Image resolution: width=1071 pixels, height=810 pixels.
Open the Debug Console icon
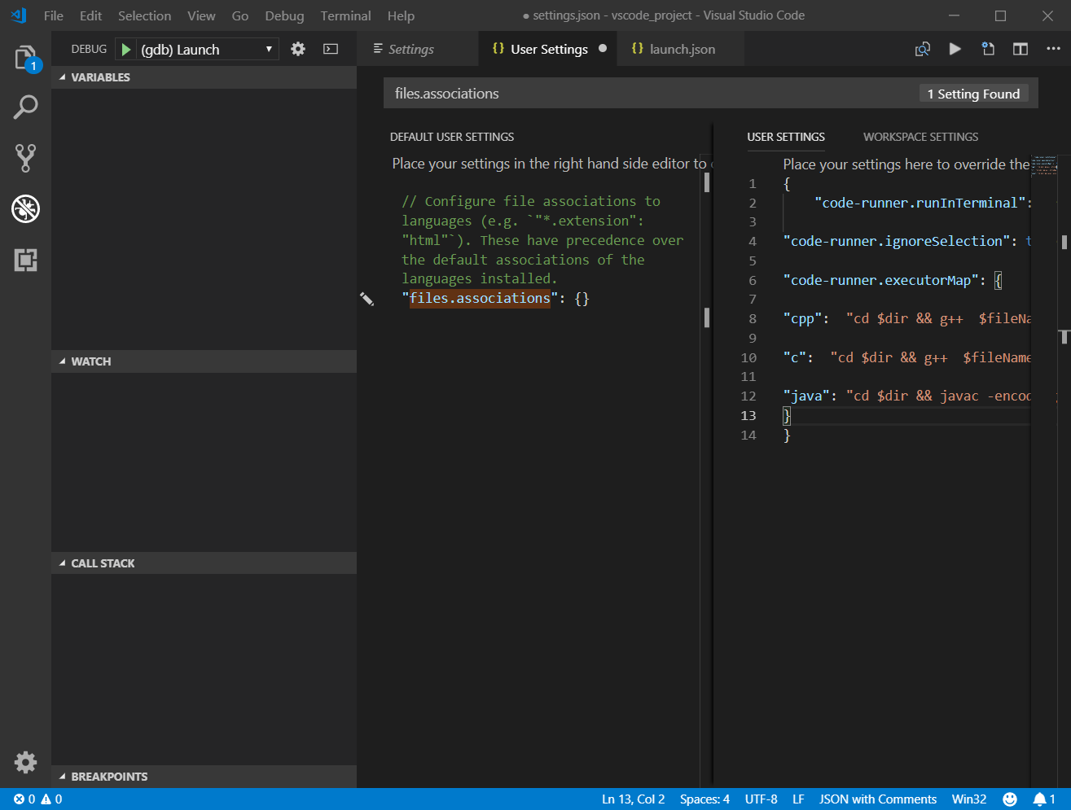pos(331,49)
